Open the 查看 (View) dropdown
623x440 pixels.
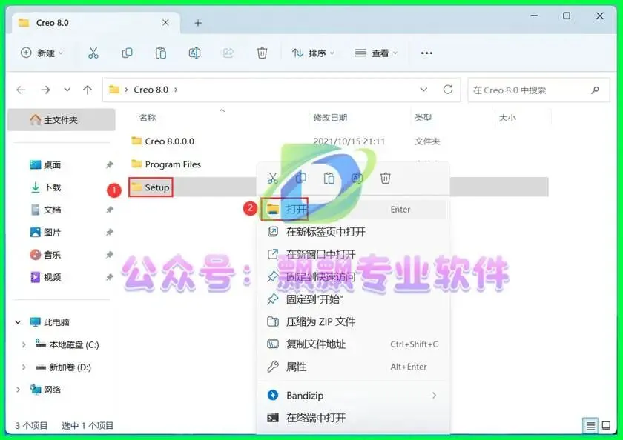coord(376,53)
